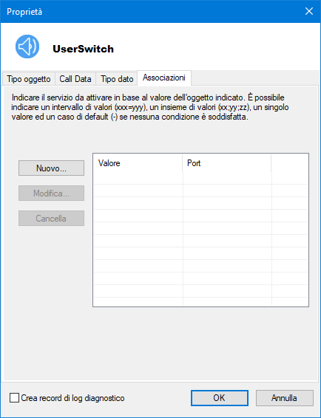Select the first empty row under Valore
This screenshot has height=418, width=321.
138,178
